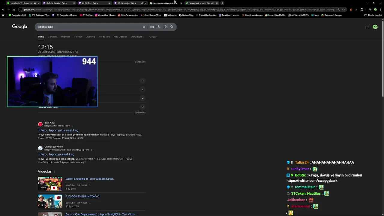Viewport: 384px width, 216px height.
Task: Play the 32:09 video thumbnail
Action: (50, 184)
